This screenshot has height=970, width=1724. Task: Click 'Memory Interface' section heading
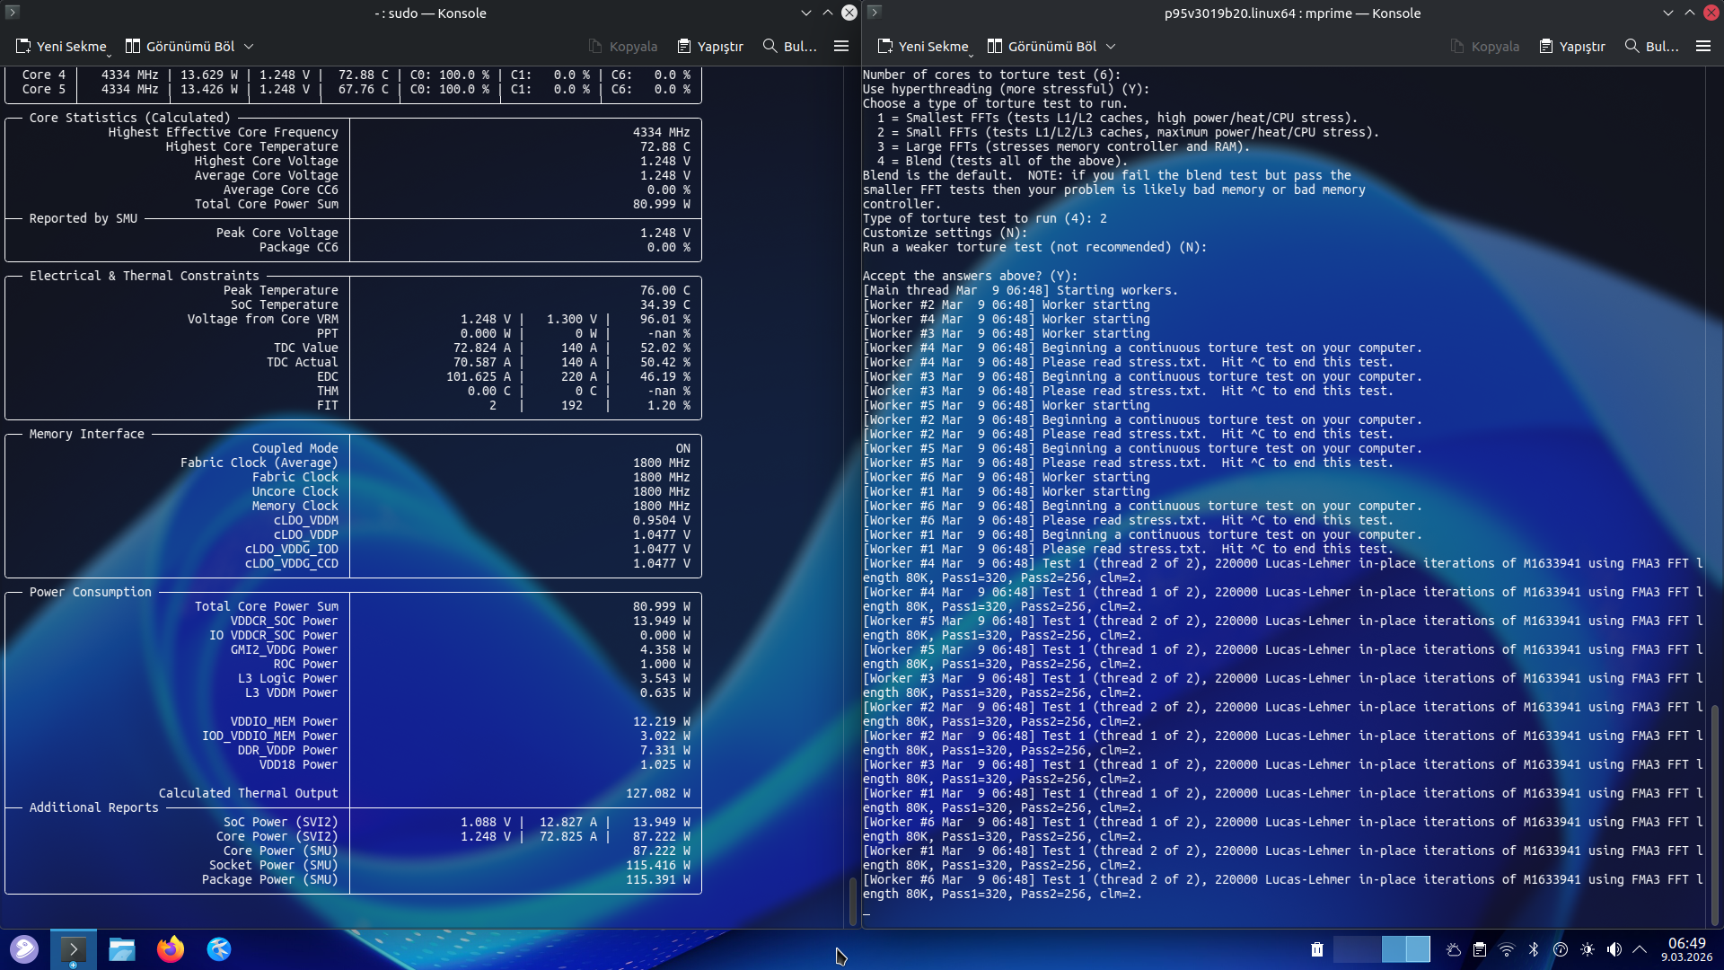tap(87, 434)
